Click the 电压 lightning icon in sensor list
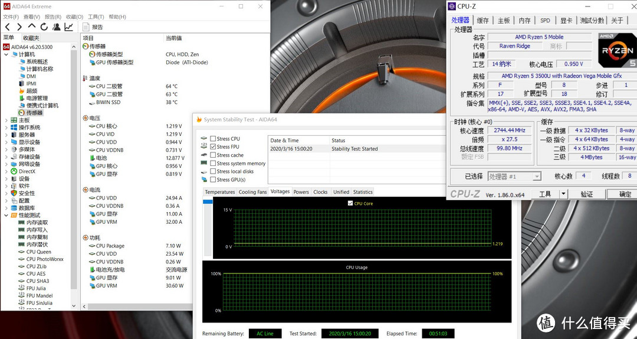This screenshot has height=339, width=637. tap(86, 118)
